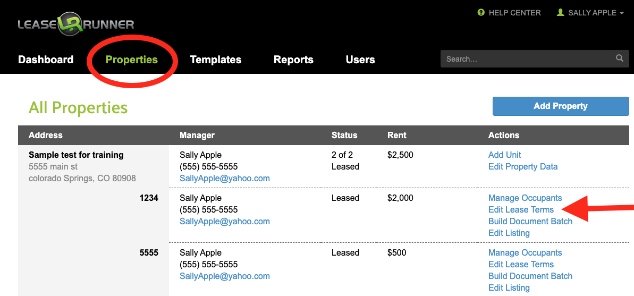
Task: Open the Help Center link
Action: point(514,13)
